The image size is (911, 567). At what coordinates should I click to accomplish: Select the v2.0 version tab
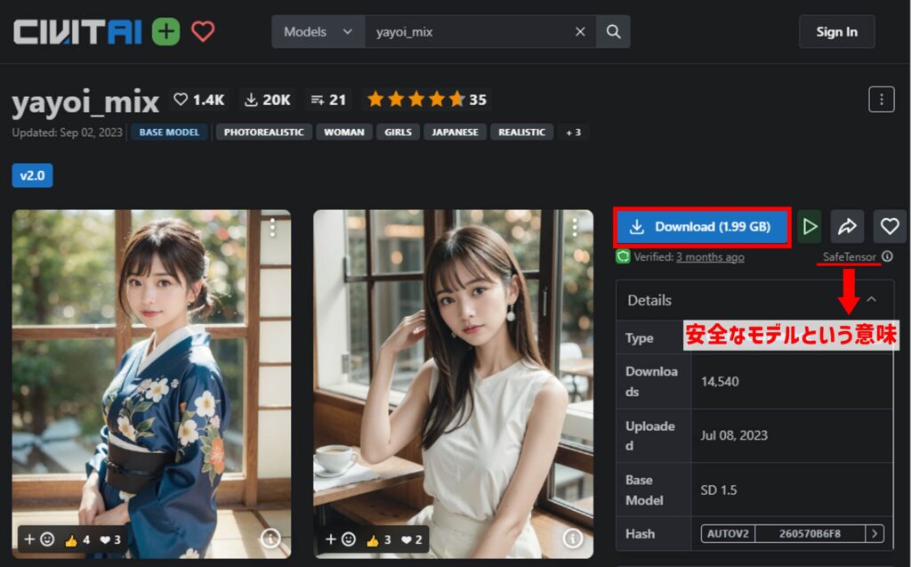(32, 175)
